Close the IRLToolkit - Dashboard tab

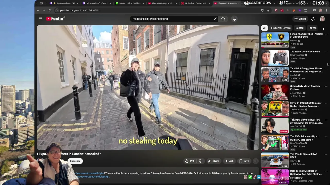tap(209, 3)
